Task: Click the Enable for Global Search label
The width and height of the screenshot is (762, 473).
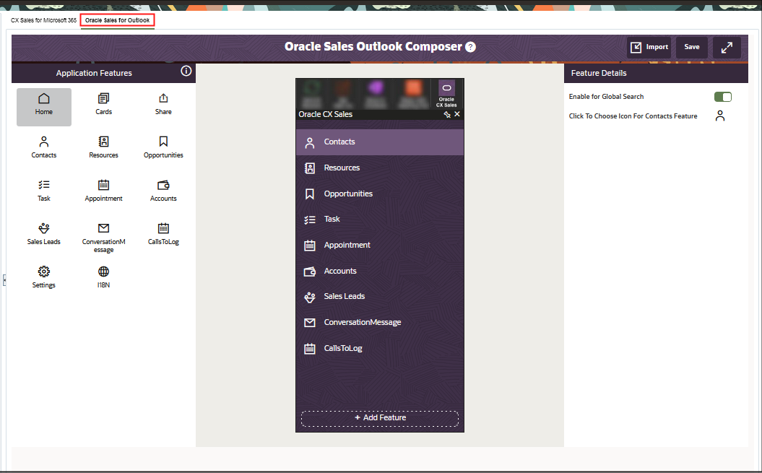Action: 606,97
